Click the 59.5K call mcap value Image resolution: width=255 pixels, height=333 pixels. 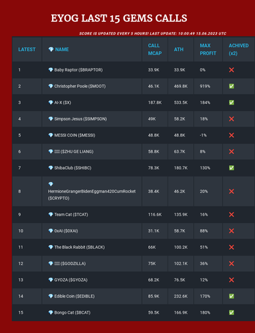pos(154,312)
